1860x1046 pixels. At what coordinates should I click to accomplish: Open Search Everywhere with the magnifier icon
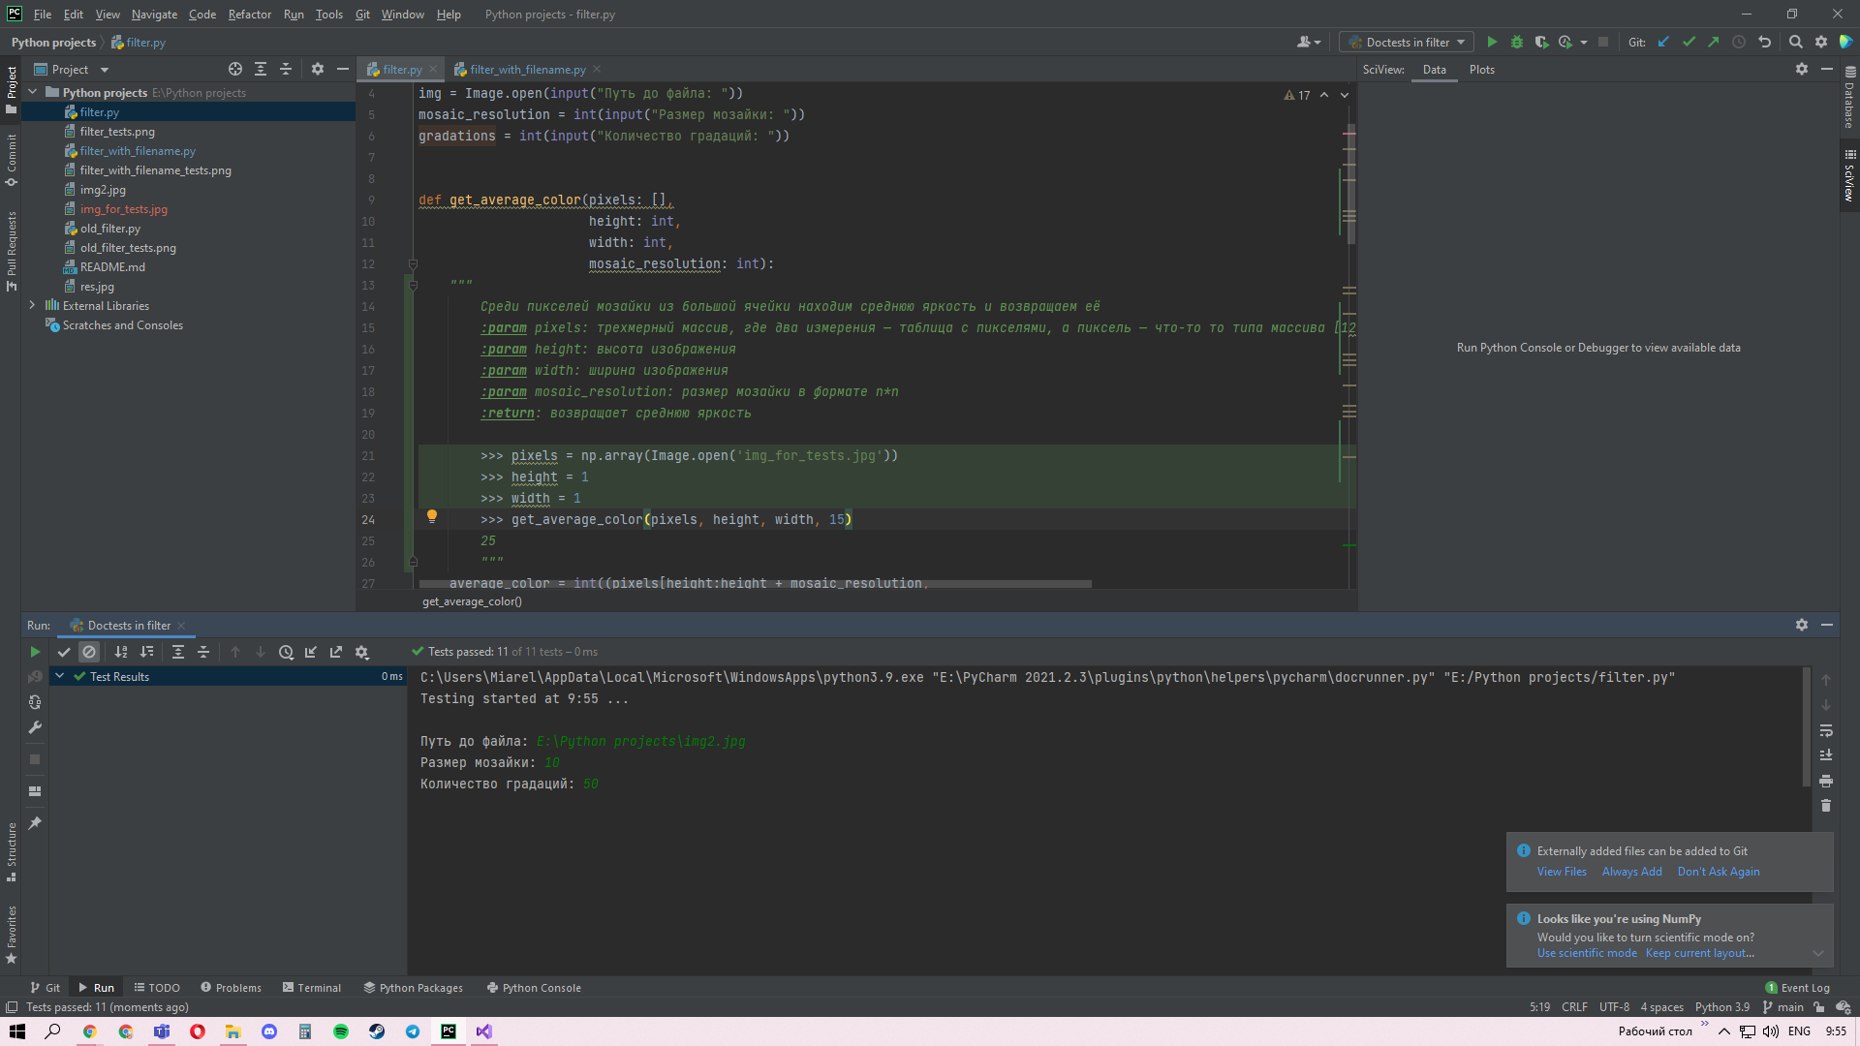1796,42
